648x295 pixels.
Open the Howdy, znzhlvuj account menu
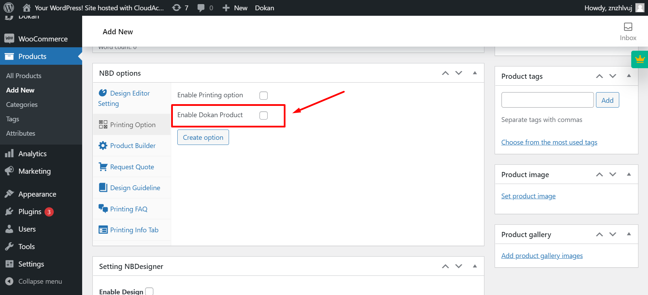[x=614, y=8]
